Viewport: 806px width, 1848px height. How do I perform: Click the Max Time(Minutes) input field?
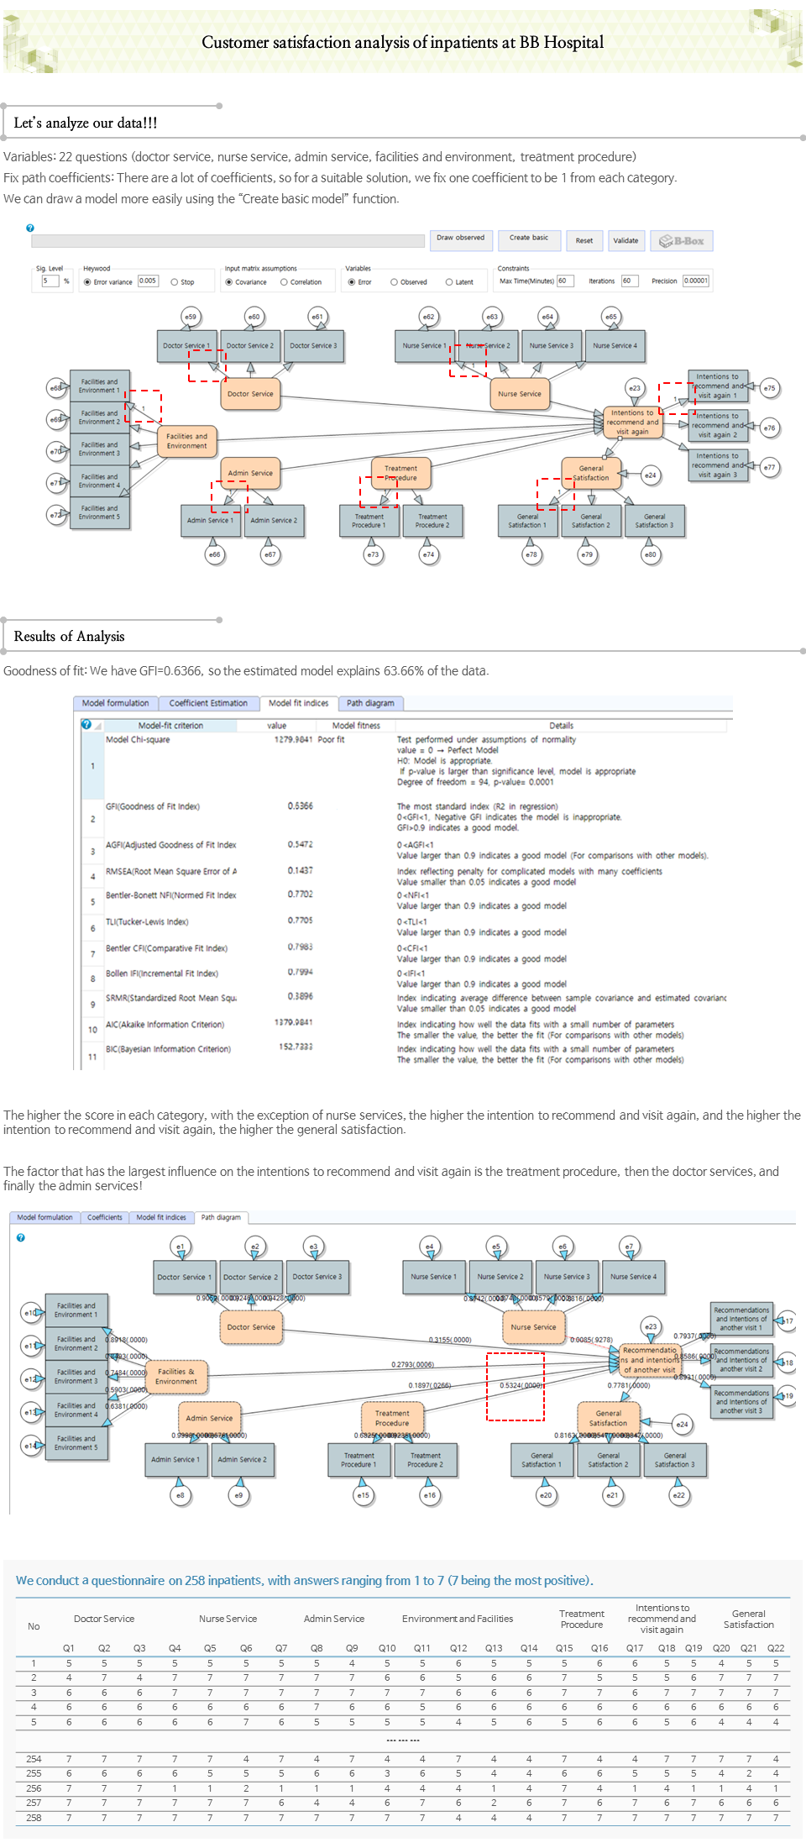point(565,281)
